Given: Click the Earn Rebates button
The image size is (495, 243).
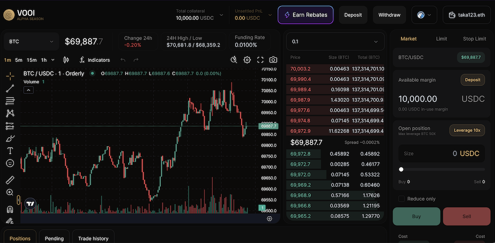Looking at the screenshot, I should (305, 15).
